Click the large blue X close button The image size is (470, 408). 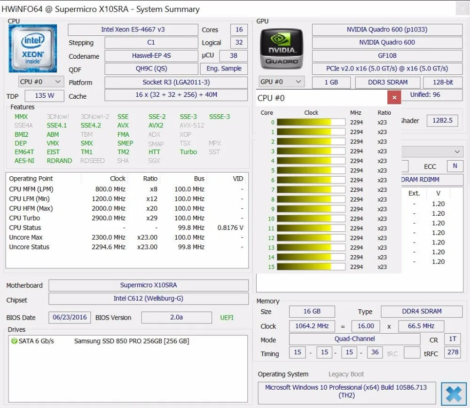454,394
